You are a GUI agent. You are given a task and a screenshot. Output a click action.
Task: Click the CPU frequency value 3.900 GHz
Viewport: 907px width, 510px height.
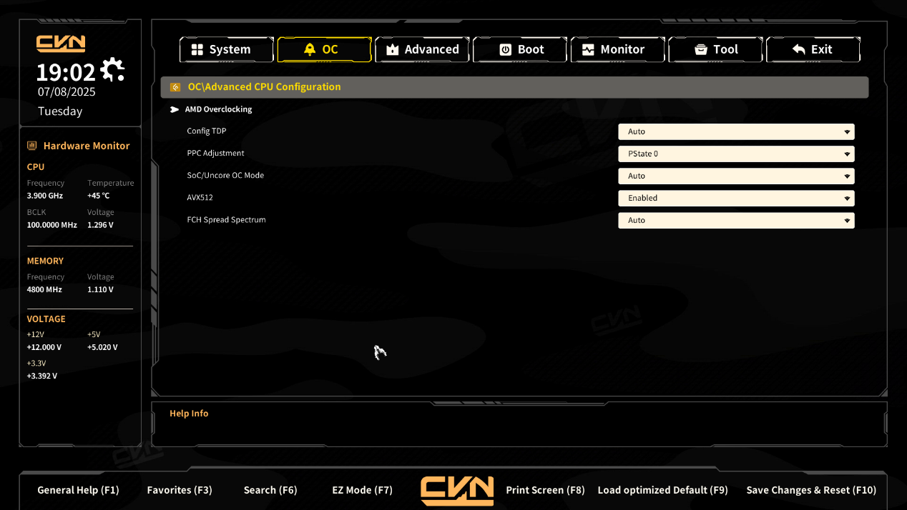[45, 196]
